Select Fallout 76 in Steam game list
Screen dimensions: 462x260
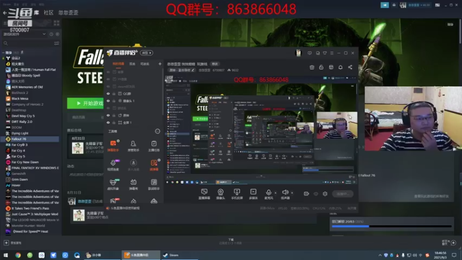pyautogui.click(x=31, y=139)
